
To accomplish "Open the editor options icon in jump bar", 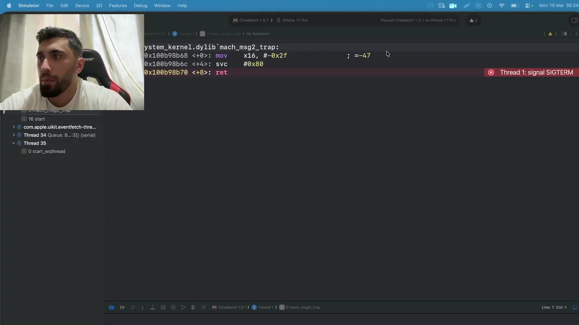I will tap(565, 34).
